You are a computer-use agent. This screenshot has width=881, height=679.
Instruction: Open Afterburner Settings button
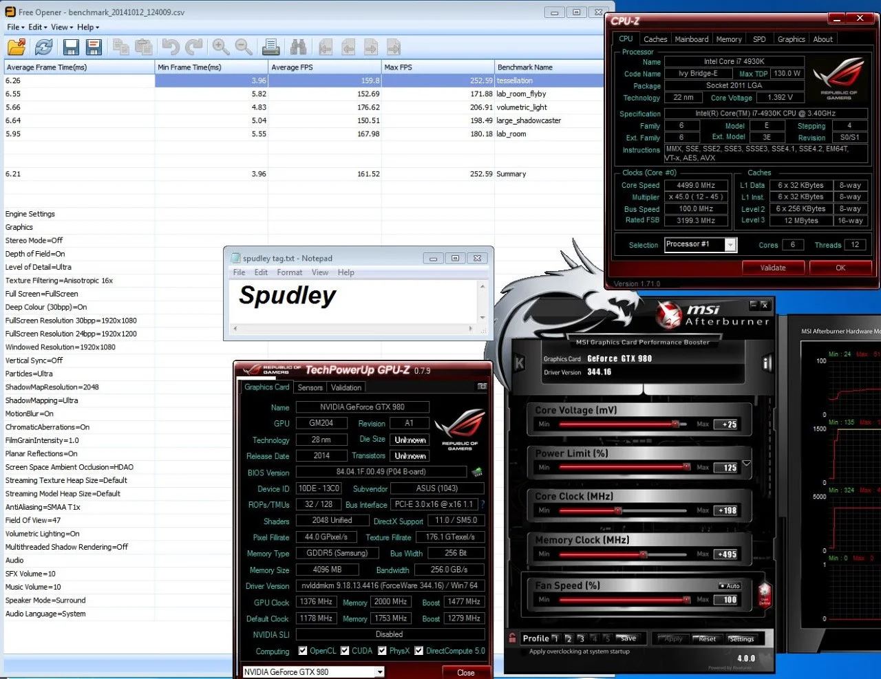pyautogui.click(x=742, y=638)
